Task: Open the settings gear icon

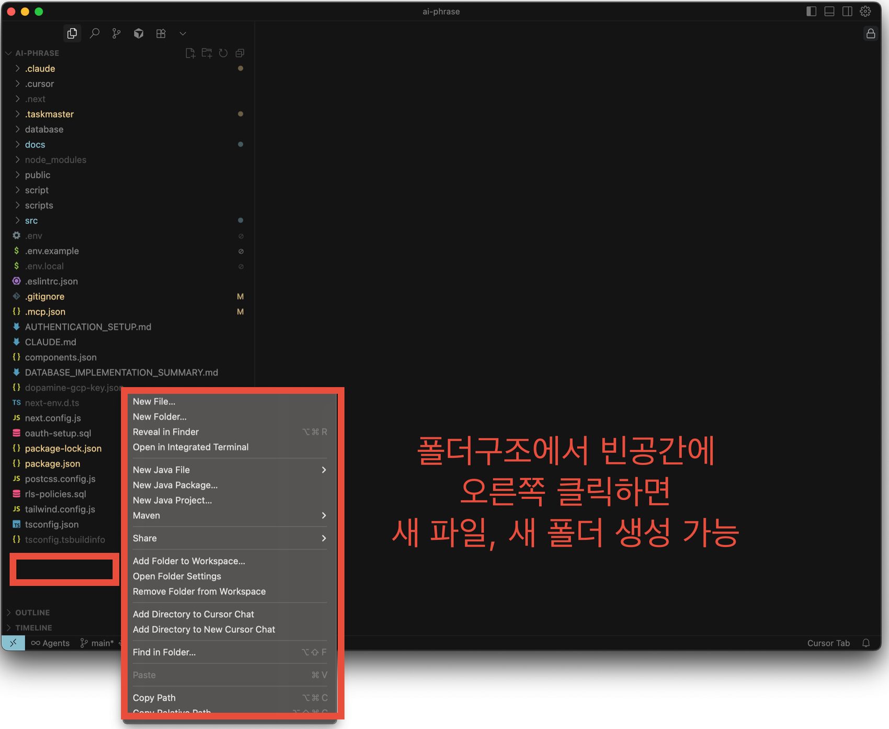Action: [x=865, y=12]
